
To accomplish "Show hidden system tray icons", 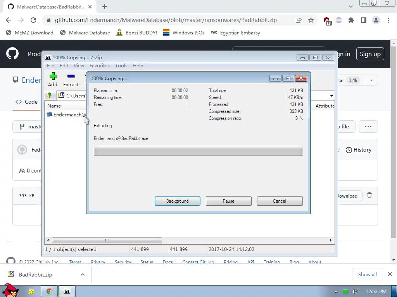I will tap(336, 292).
